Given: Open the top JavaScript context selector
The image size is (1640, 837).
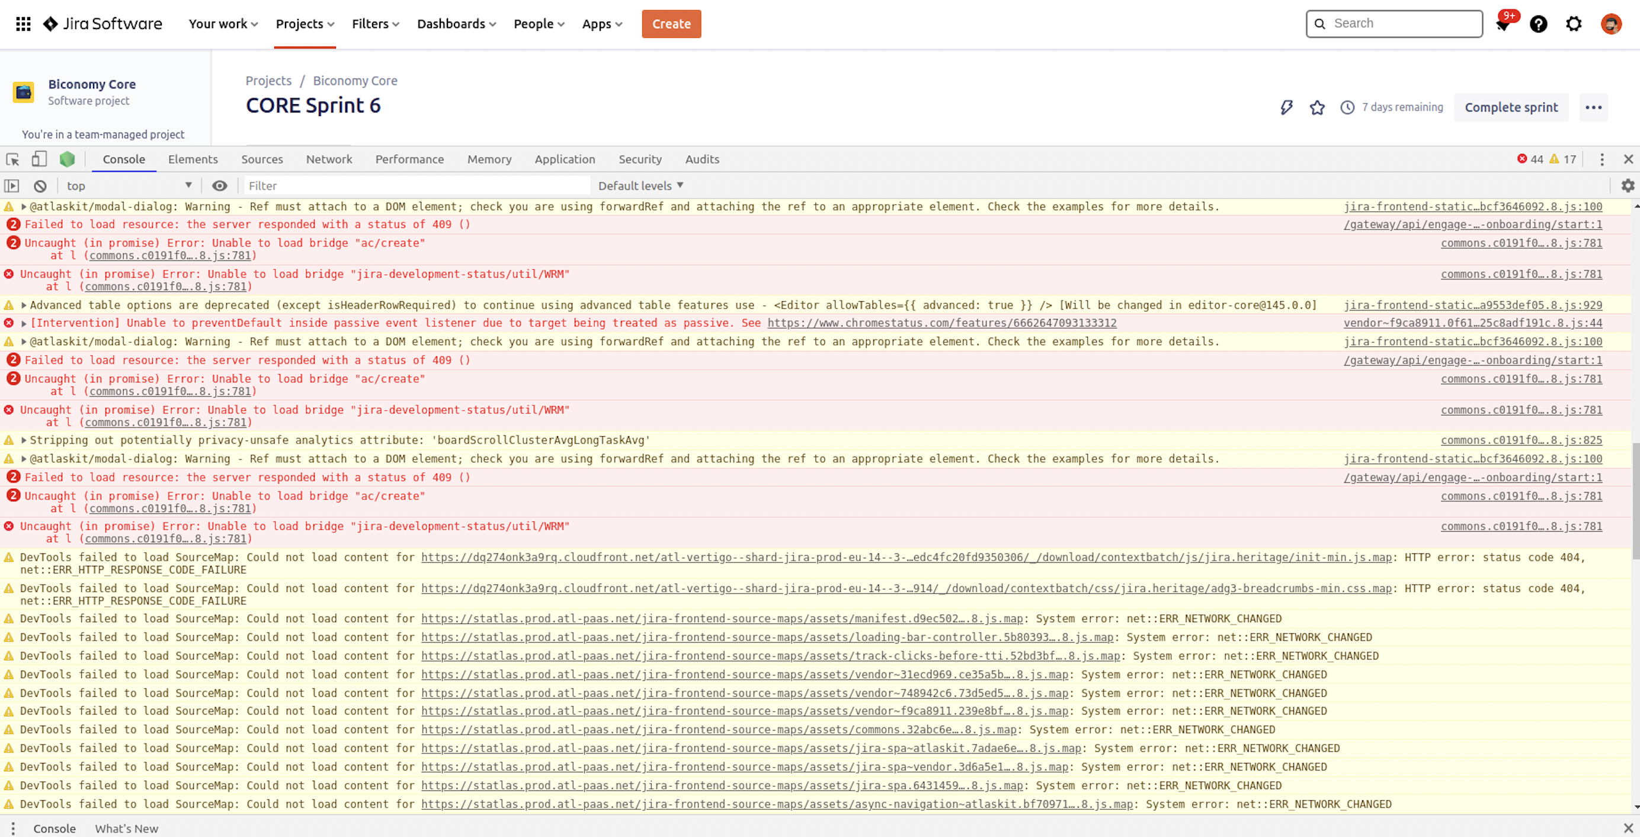Looking at the screenshot, I should [129, 186].
